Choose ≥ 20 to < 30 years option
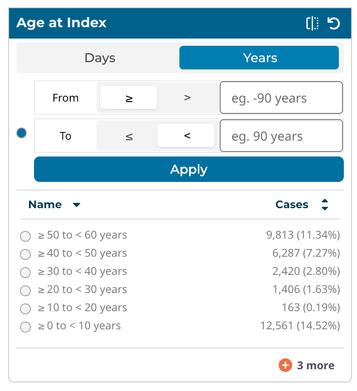Screen dimensions: 357x391 (x=25, y=291)
